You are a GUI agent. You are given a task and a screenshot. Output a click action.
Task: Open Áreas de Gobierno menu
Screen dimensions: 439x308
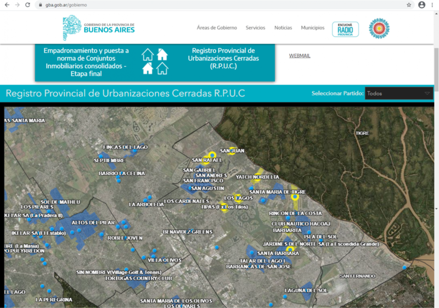point(217,28)
